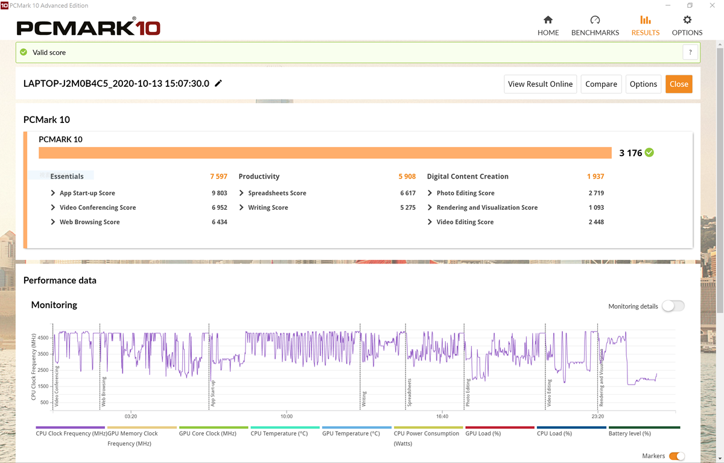The image size is (724, 463).
Task: Click the PCMark 10 title bar app icon
Action: tap(5, 5)
